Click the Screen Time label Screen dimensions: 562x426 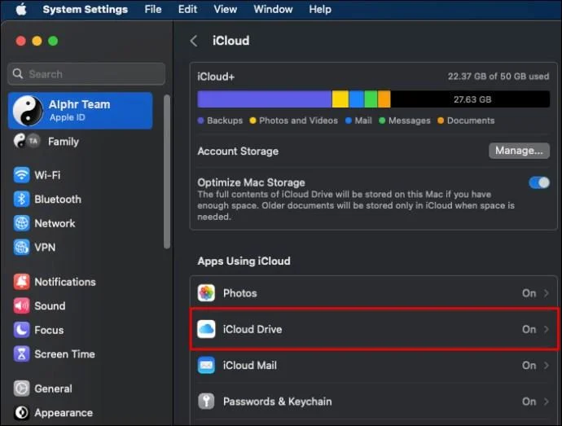(64, 354)
